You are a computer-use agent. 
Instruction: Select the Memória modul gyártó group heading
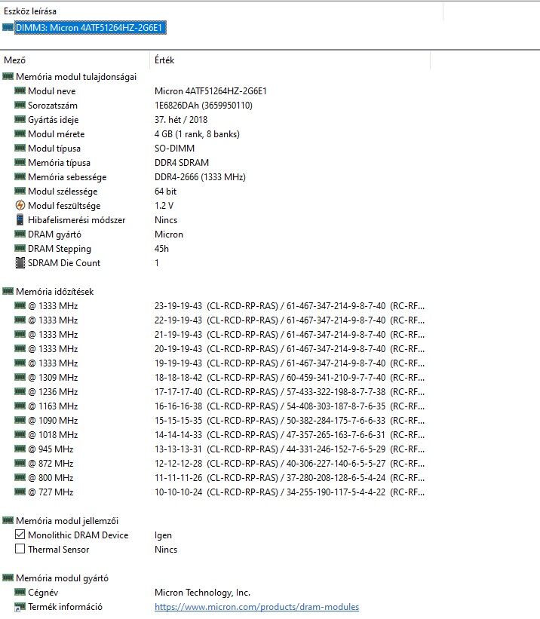coord(62,578)
